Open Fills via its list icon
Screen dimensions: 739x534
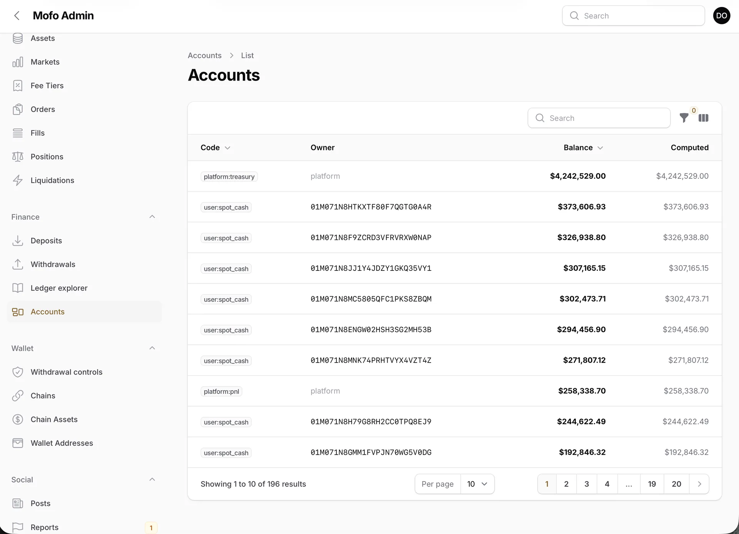click(x=18, y=133)
